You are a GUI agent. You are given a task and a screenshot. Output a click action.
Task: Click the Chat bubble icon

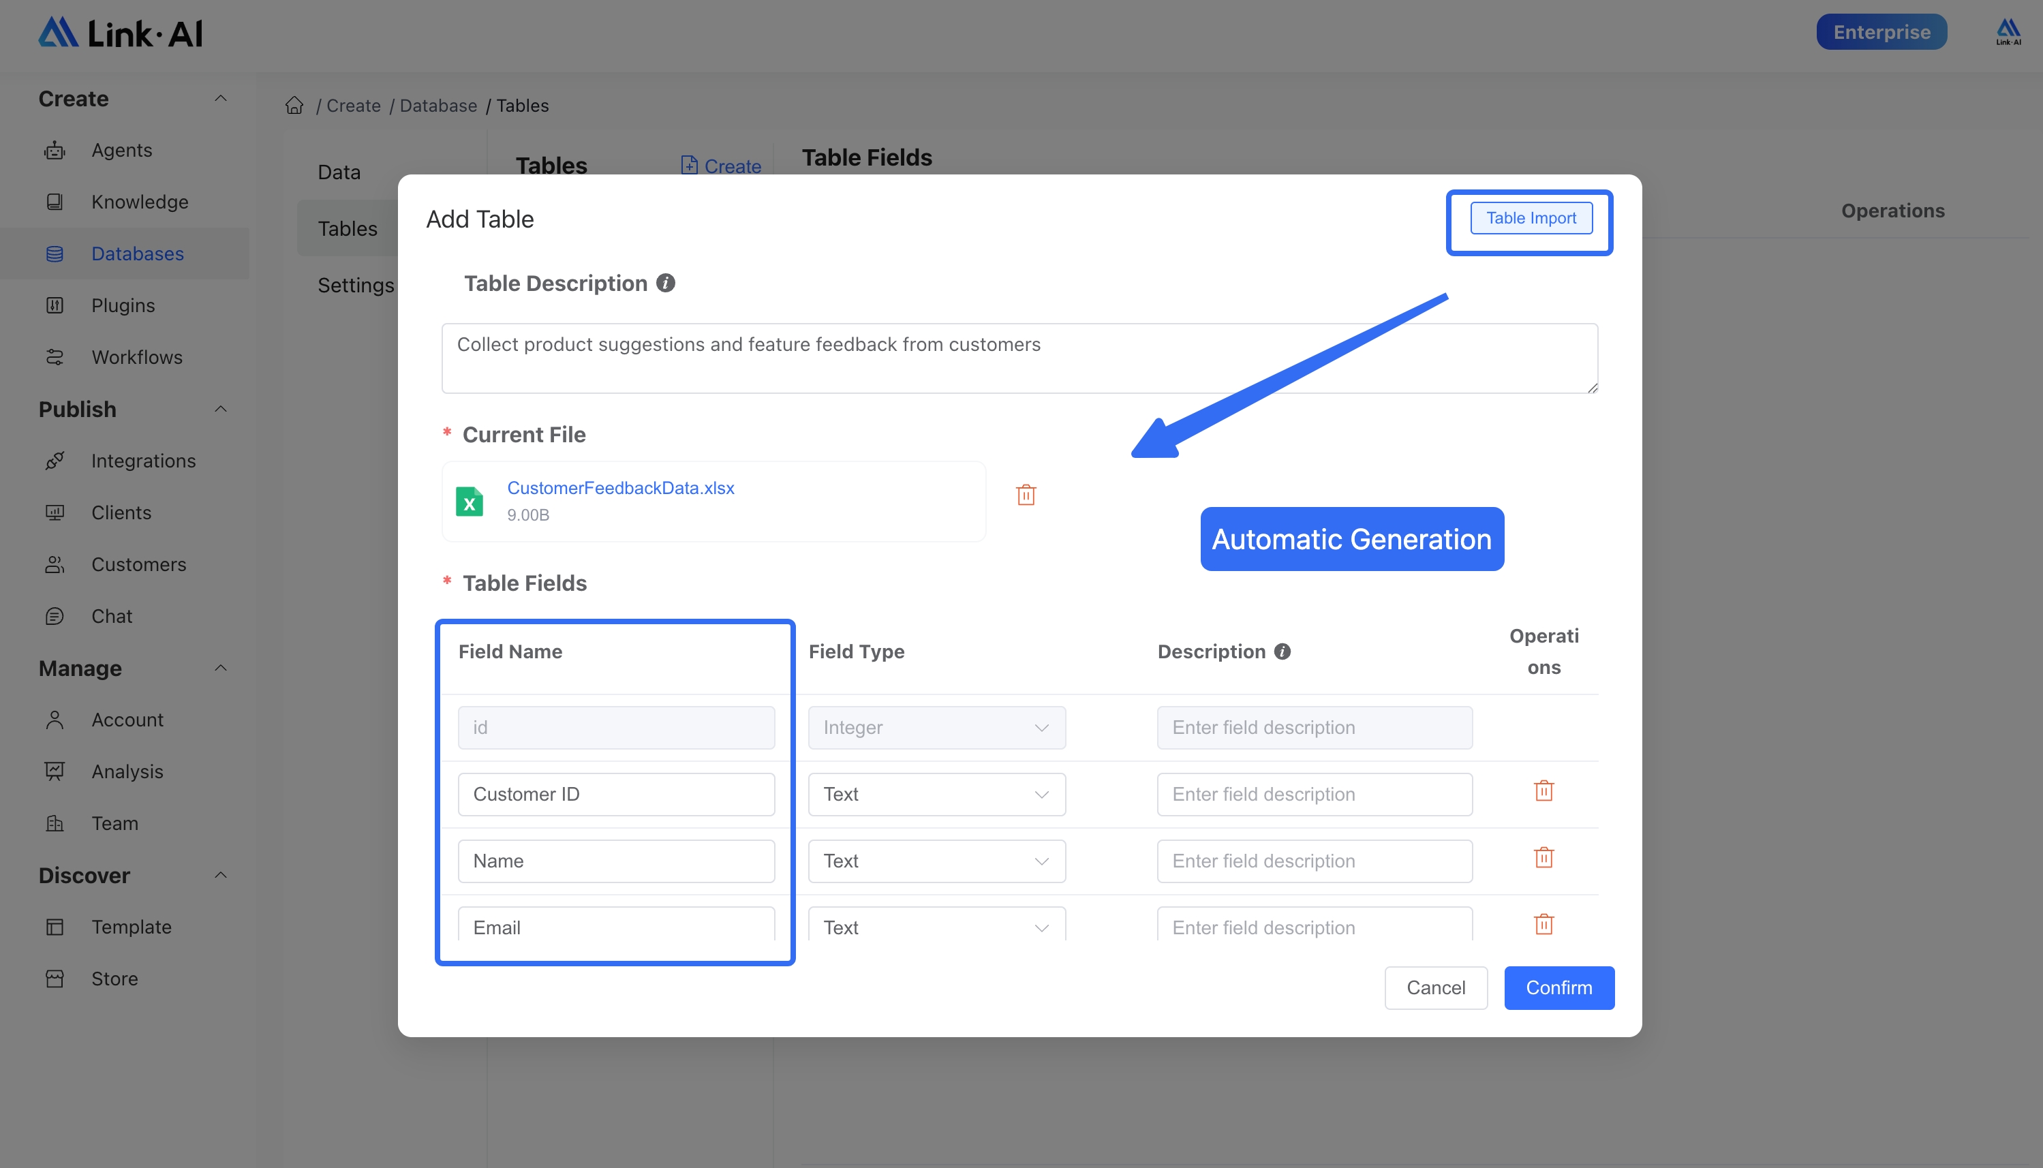(x=55, y=616)
